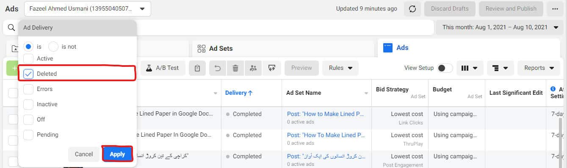Open the Reports dropdown
The width and height of the screenshot is (567, 168).
click(539, 68)
